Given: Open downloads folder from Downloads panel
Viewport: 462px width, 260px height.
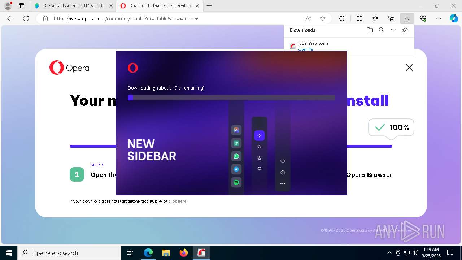Looking at the screenshot, I should pos(370,30).
